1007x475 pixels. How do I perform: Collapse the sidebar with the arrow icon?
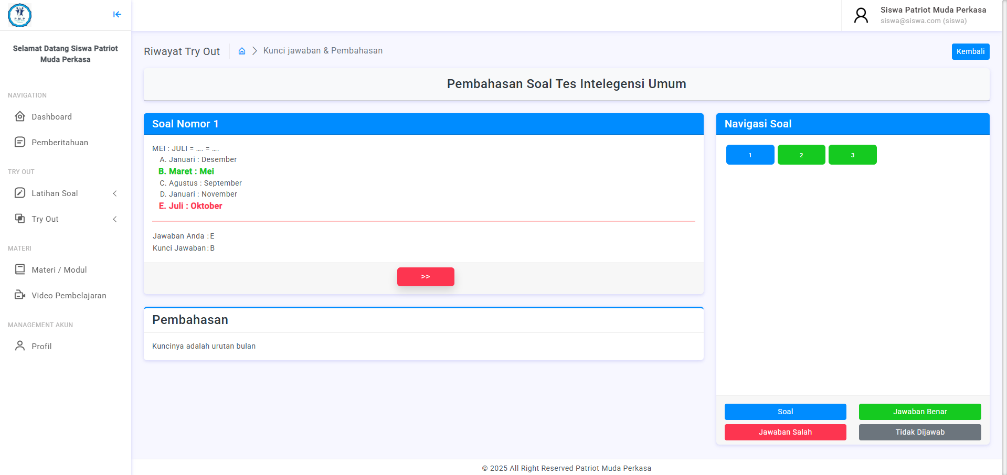(x=117, y=15)
